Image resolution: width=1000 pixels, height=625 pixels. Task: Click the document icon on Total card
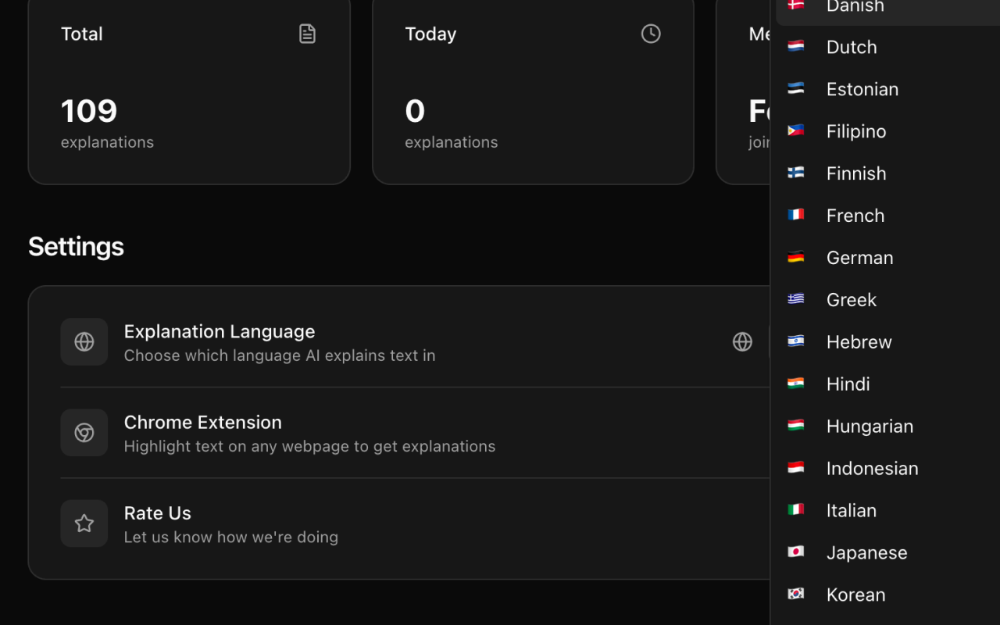pos(307,34)
